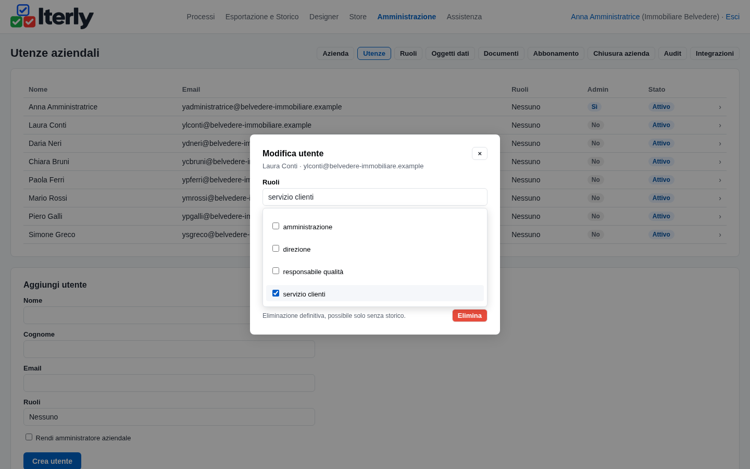Viewport: 750px width, 469px height.
Task: Go to Processi in the top navigation
Action: tap(201, 17)
